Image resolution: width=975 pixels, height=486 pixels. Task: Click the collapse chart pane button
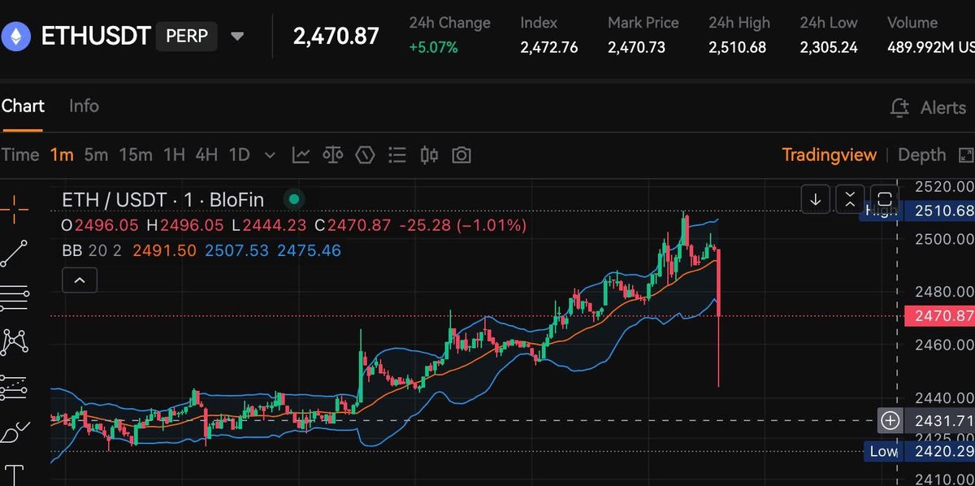[849, 198]
